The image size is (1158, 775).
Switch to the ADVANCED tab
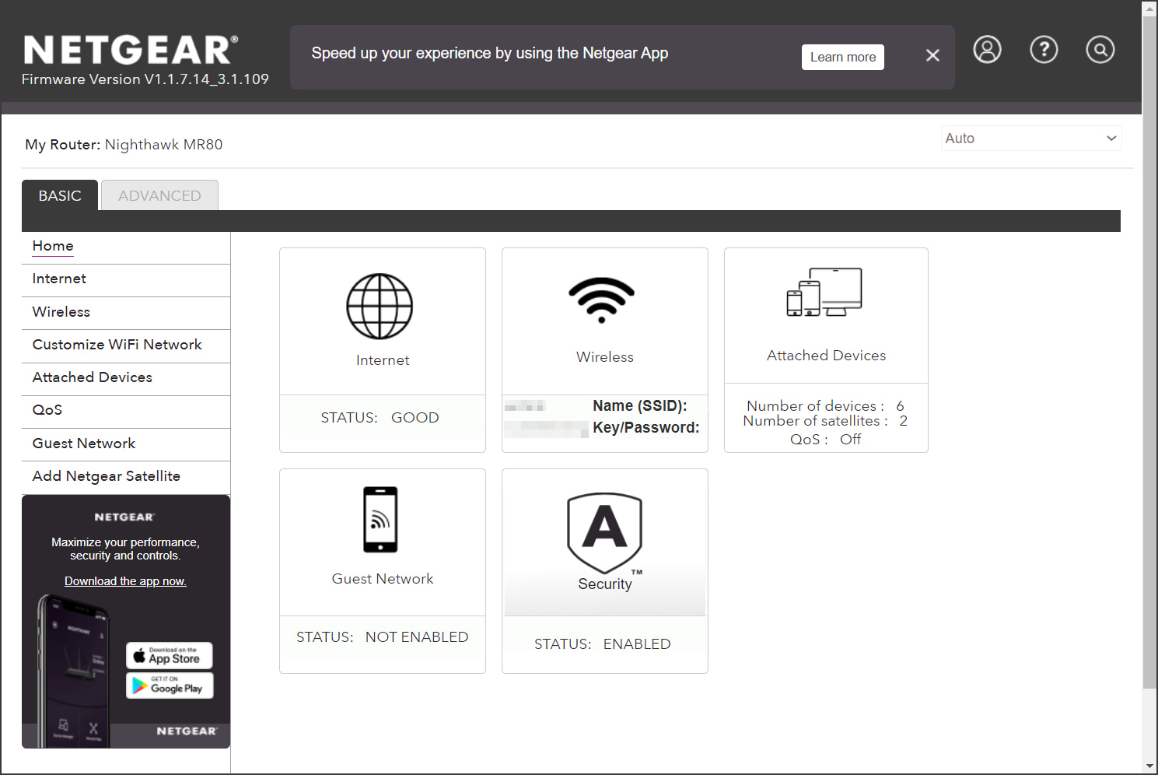click(159, 196)
